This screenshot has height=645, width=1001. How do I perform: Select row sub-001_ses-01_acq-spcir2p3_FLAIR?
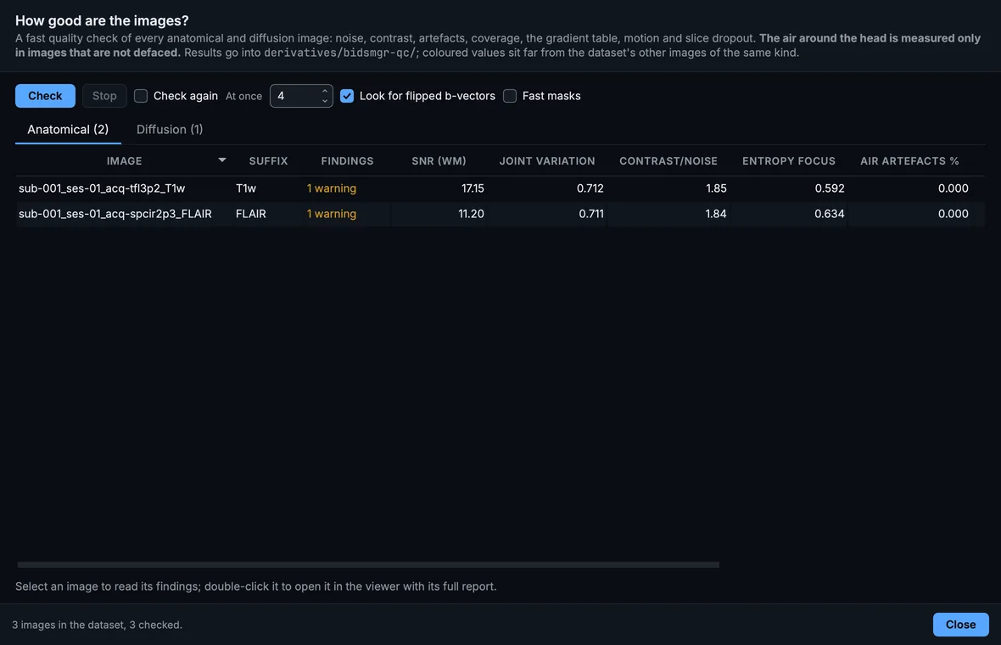[500, 214]
